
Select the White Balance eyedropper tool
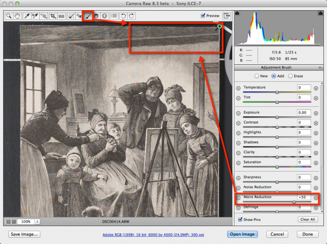tap(27, 16)
